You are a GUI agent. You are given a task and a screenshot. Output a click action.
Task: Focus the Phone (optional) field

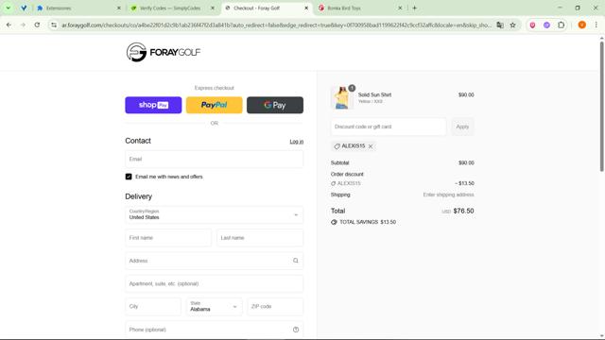tap(215, 330)
